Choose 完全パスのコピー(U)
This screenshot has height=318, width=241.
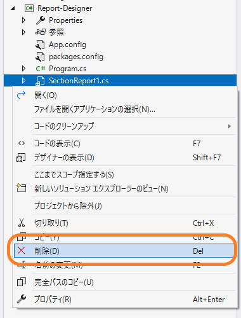125,282
